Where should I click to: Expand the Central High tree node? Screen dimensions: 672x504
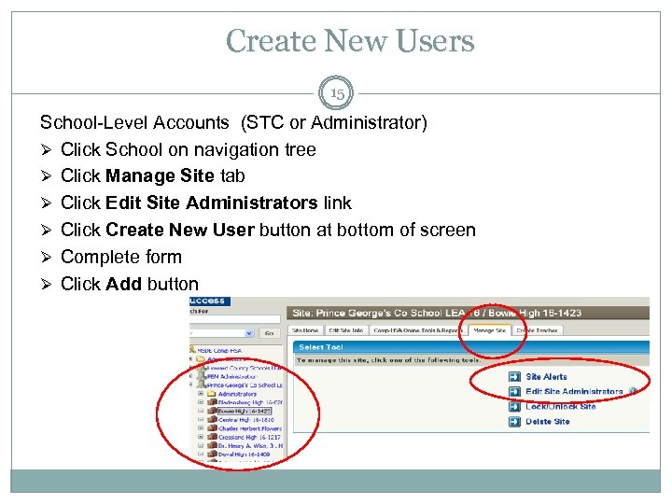(x=201, y=419)
